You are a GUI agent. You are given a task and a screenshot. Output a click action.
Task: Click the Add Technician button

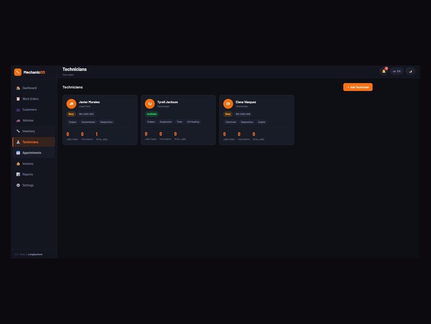358,88
